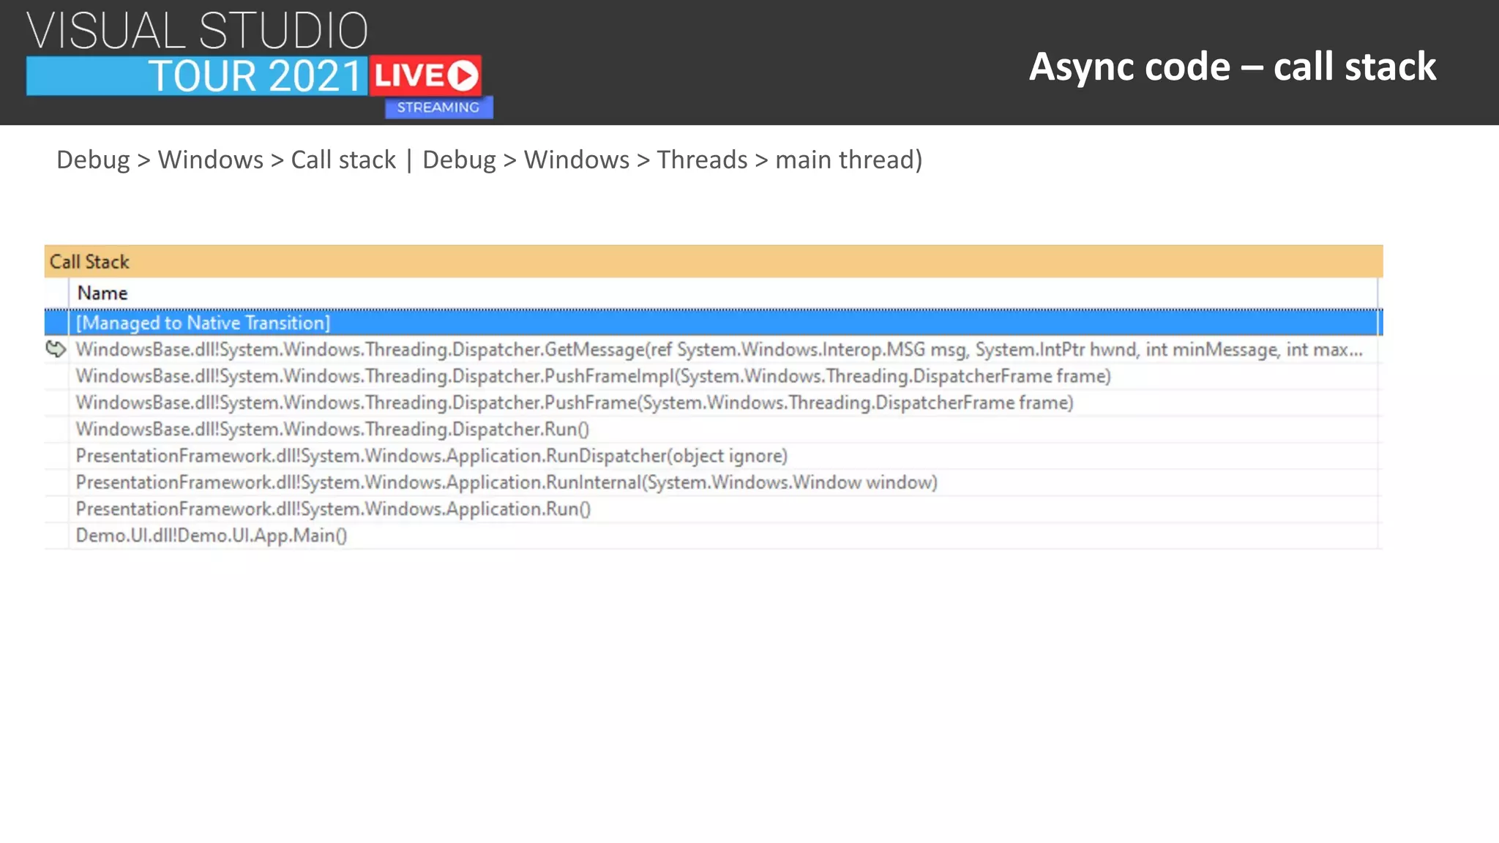Select the [Managed to Native Transition] row

pos(714,323)
